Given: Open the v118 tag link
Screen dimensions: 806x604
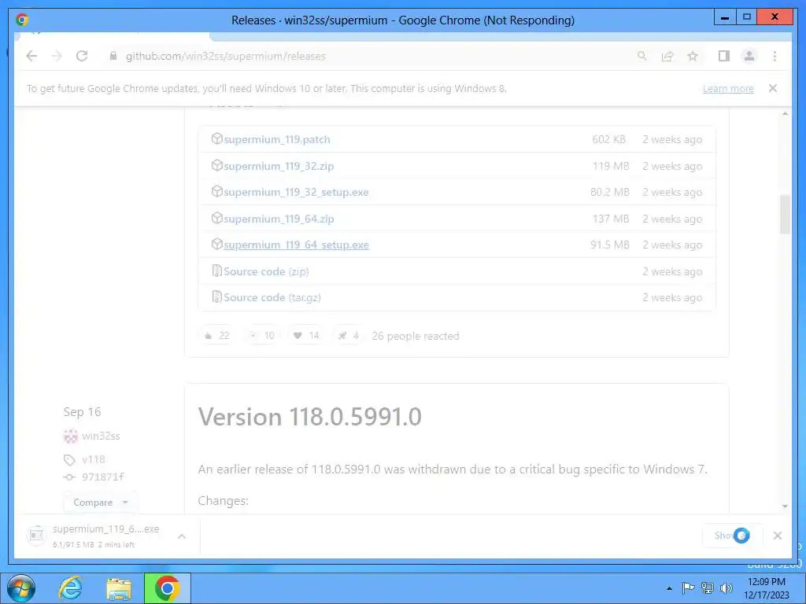Looking at the screenshot, I should (93, 459).
